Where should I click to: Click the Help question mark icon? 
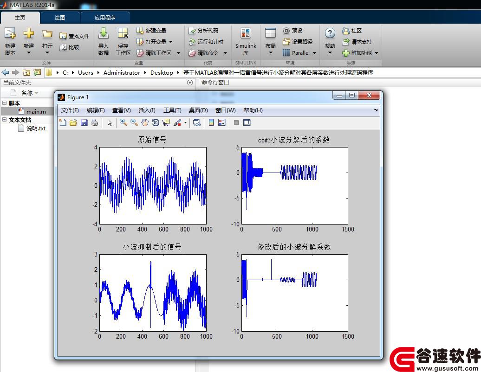tap(330, 33)
